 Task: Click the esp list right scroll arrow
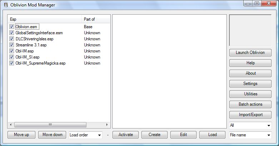tap(107, 125)
